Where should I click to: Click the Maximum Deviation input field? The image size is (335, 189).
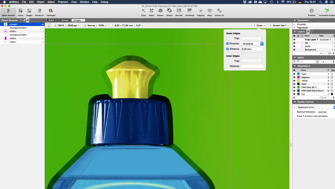tap(322, 112)
